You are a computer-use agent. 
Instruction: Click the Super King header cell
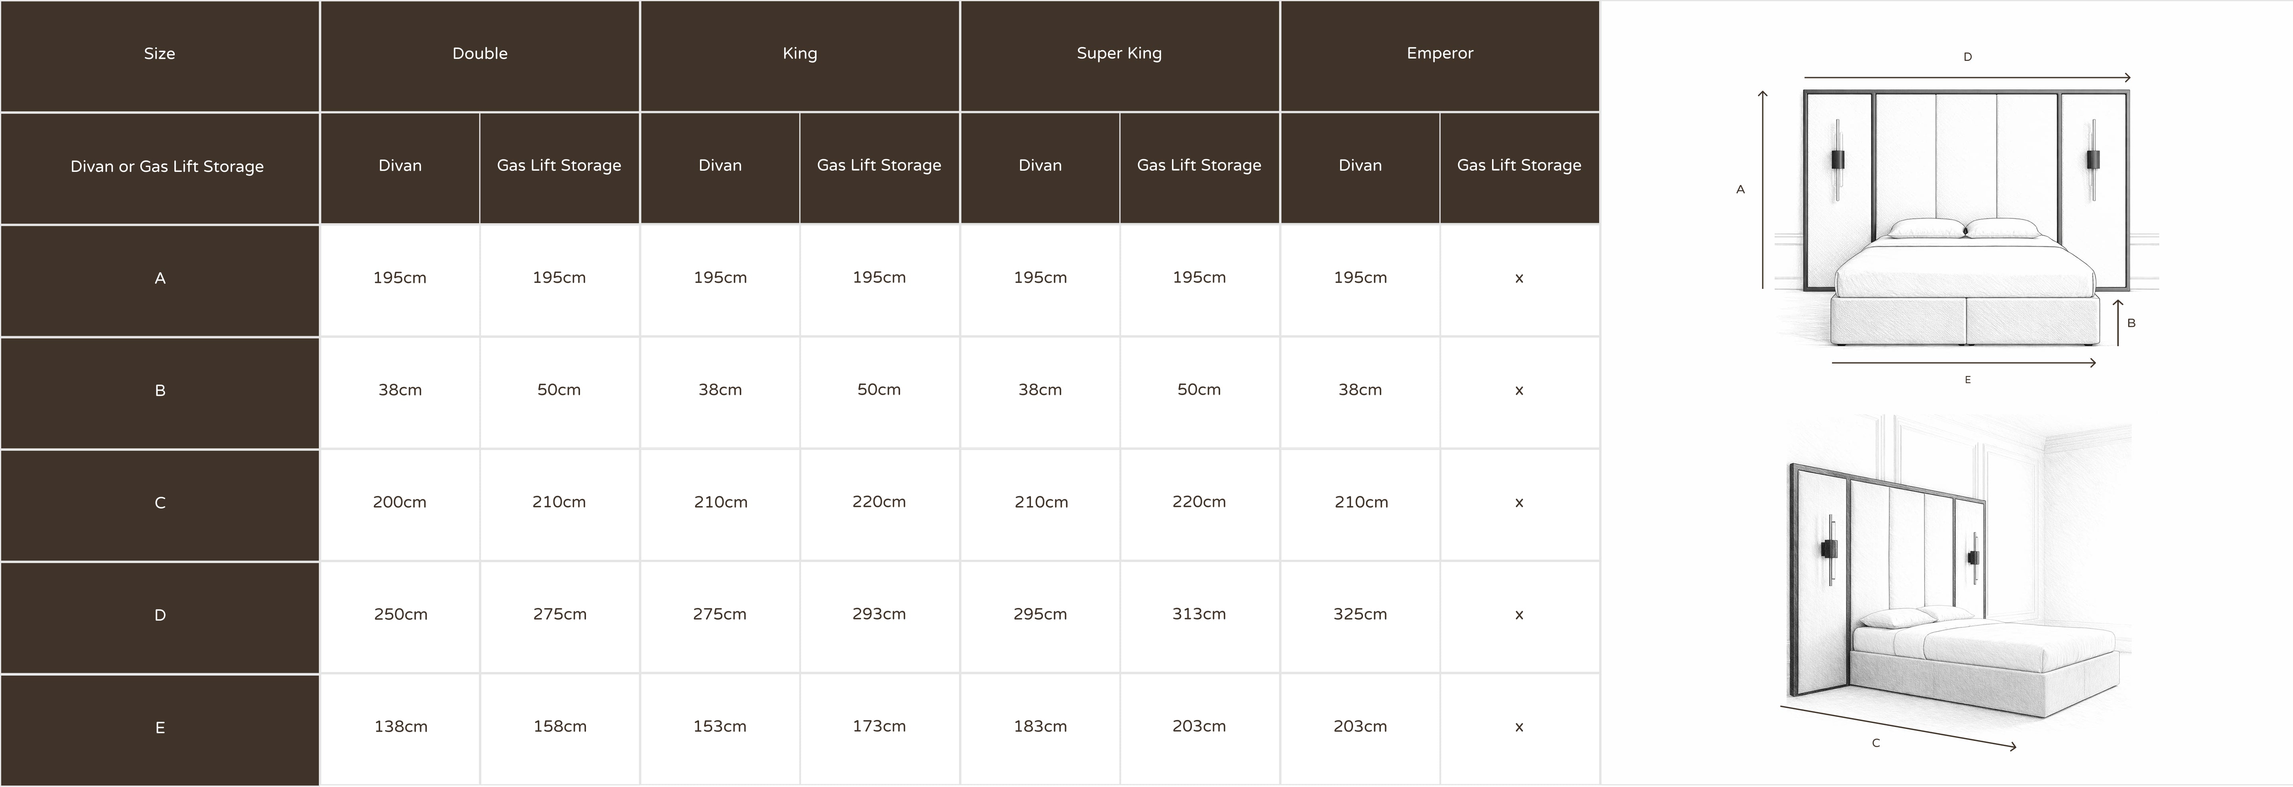pyautogui.click(x=1120, y=55)
